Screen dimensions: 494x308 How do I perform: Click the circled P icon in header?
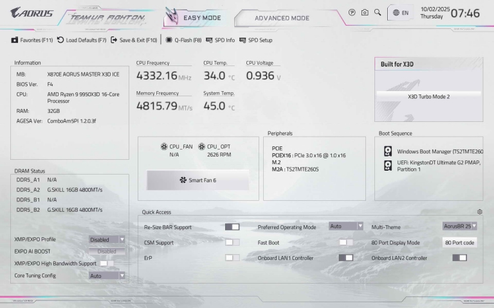(352, 12)
